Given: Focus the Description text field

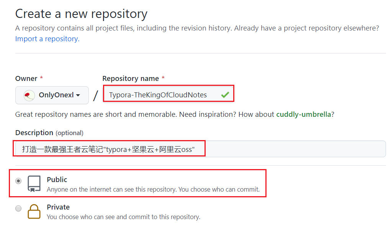Looking at the screenshot, I should (201, 149).
